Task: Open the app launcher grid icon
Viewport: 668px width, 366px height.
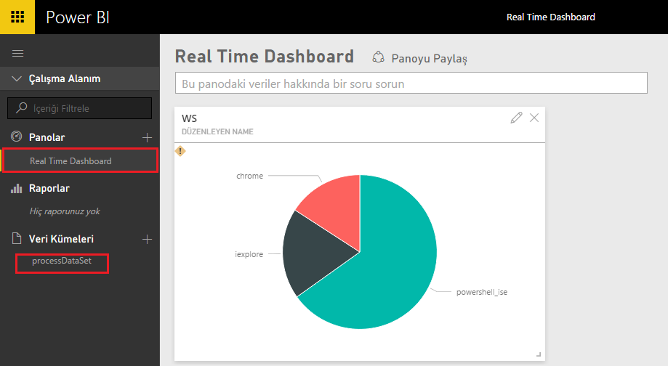Action: coord(17,17)
